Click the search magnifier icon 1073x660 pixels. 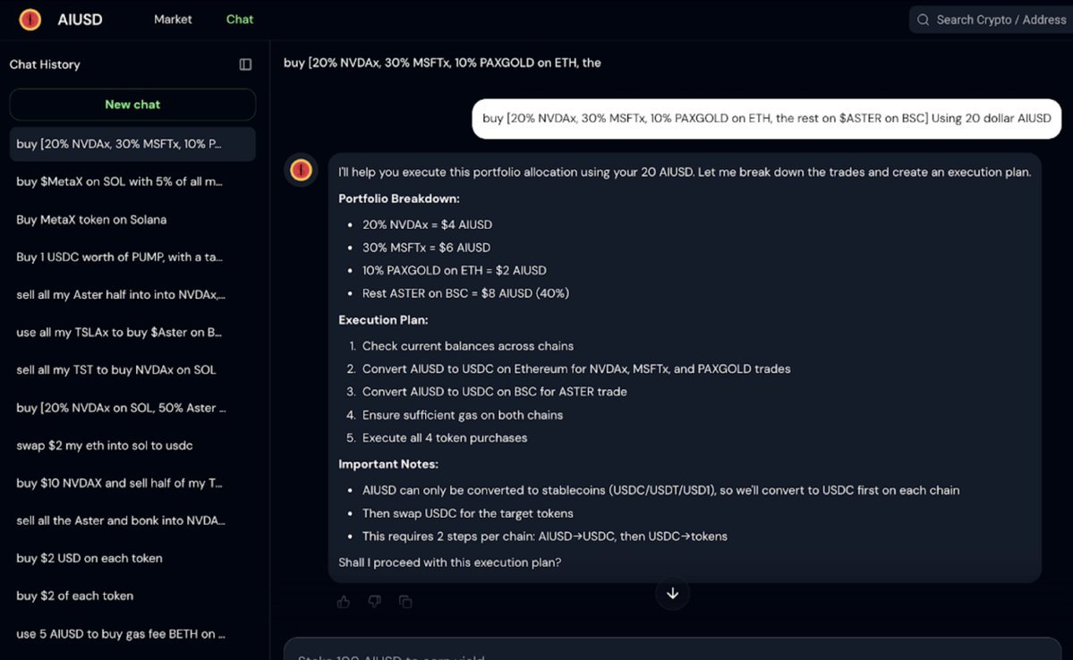pyautogui.click(x=924, y=20)
